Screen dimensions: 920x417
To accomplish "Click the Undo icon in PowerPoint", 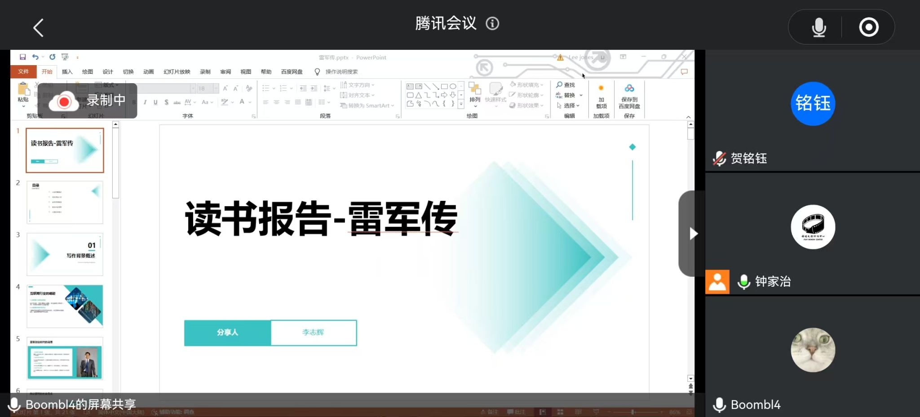I will tap(35, 57).
